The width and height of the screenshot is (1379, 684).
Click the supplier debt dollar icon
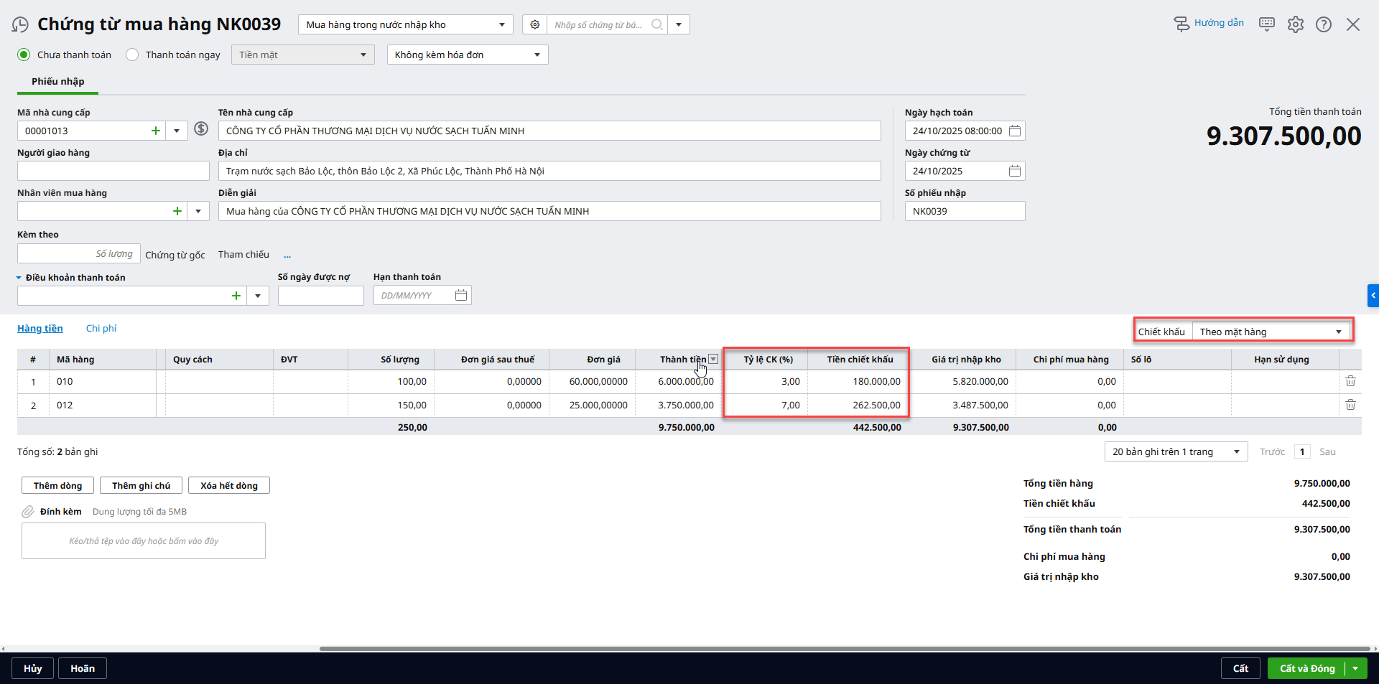coord(201,129)
